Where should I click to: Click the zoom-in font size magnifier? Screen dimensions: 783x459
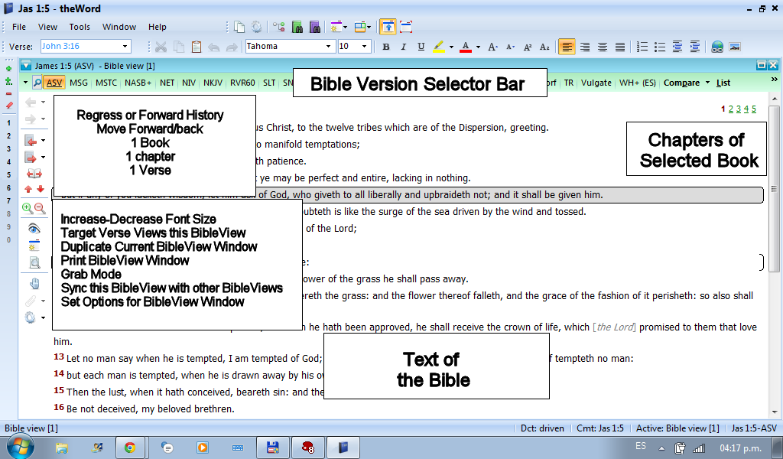28,208
